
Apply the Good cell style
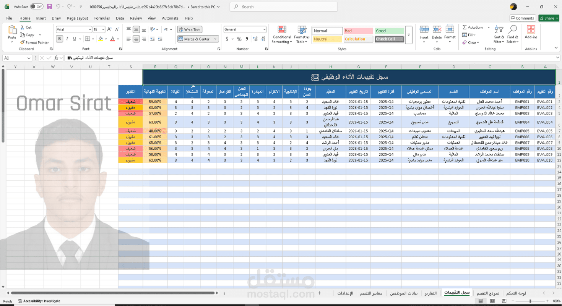tap(389, 31)
